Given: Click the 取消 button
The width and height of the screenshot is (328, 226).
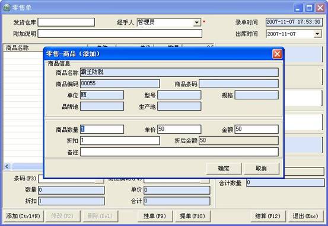Looking at the screenshot, I should click(262, 169).
